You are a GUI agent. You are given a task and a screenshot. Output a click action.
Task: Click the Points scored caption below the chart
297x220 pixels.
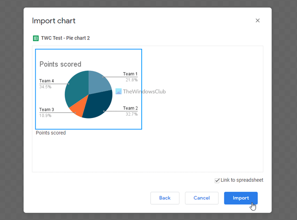click(x=51, y=133)
